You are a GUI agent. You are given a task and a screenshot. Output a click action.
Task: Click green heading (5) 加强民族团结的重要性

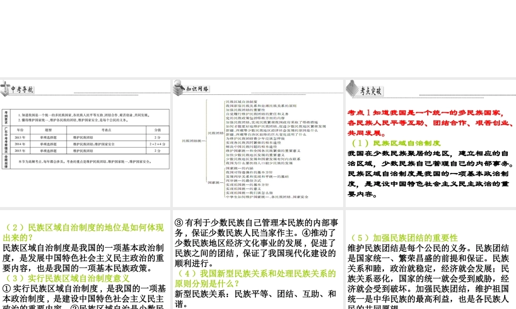405,238
